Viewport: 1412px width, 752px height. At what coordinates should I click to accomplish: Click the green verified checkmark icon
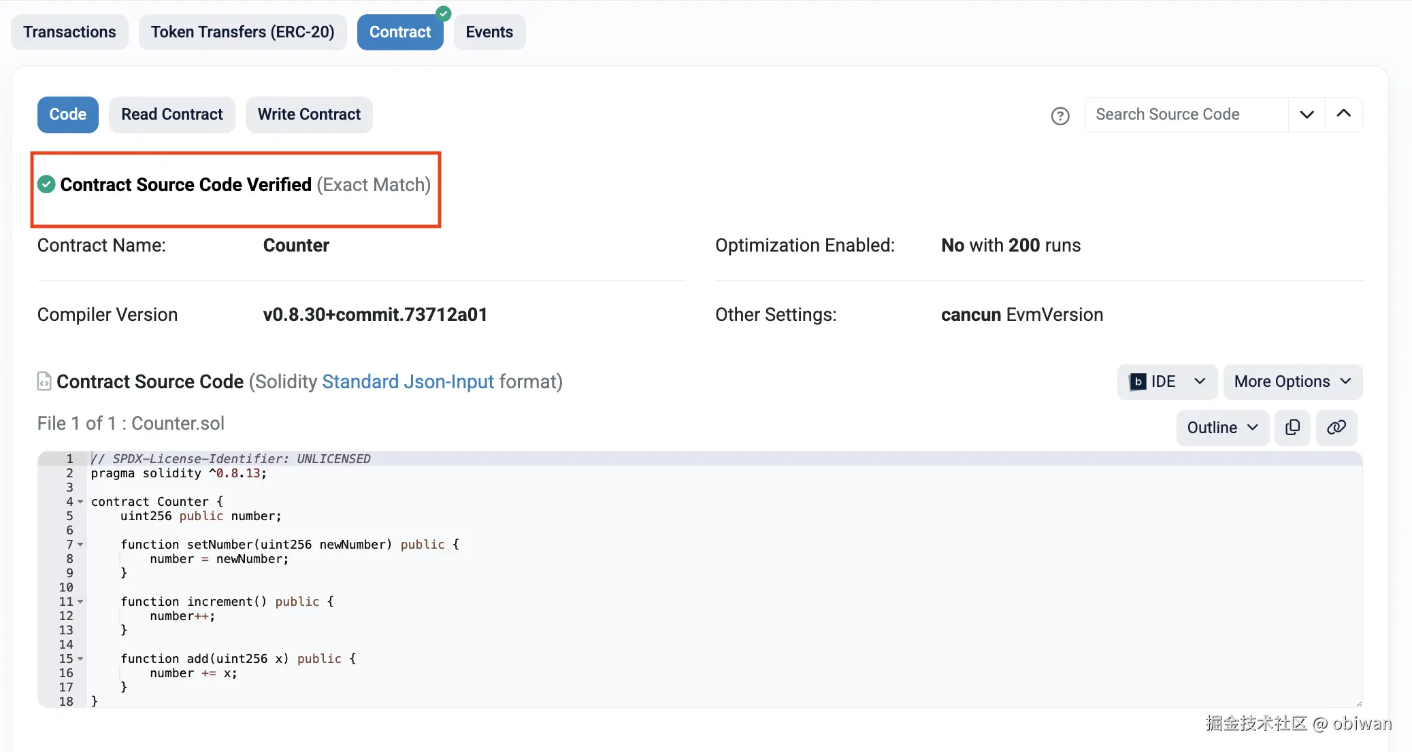[x=46, y=184]
